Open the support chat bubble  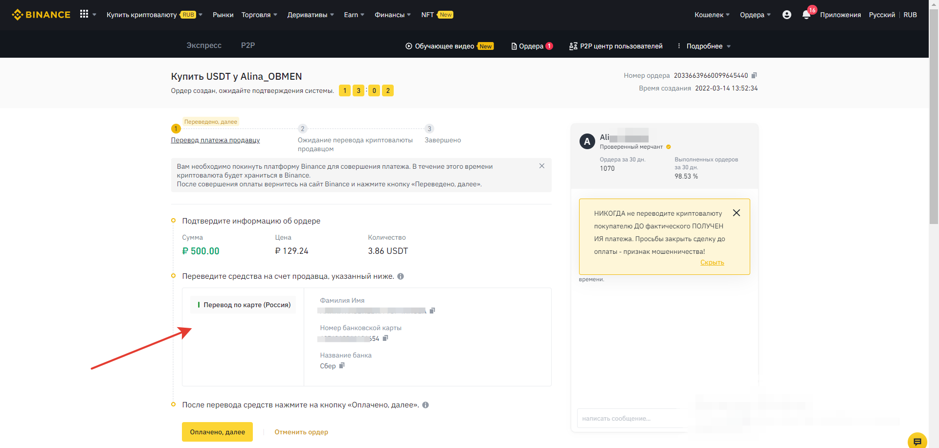point(917,441)
